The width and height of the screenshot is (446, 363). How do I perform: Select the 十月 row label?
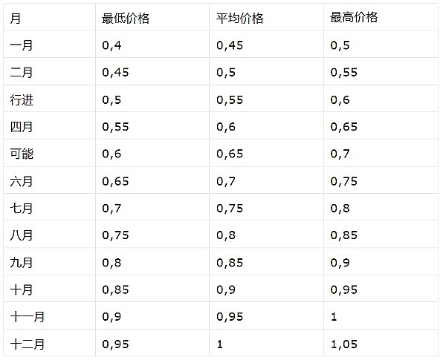tap(22, 290)
